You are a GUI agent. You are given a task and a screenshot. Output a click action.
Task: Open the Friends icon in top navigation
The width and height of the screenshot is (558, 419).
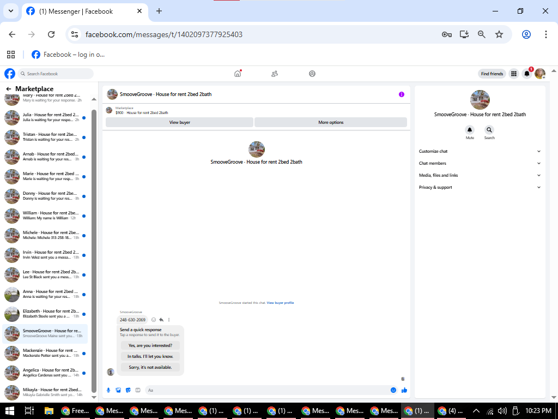click(x=275, y=74)
